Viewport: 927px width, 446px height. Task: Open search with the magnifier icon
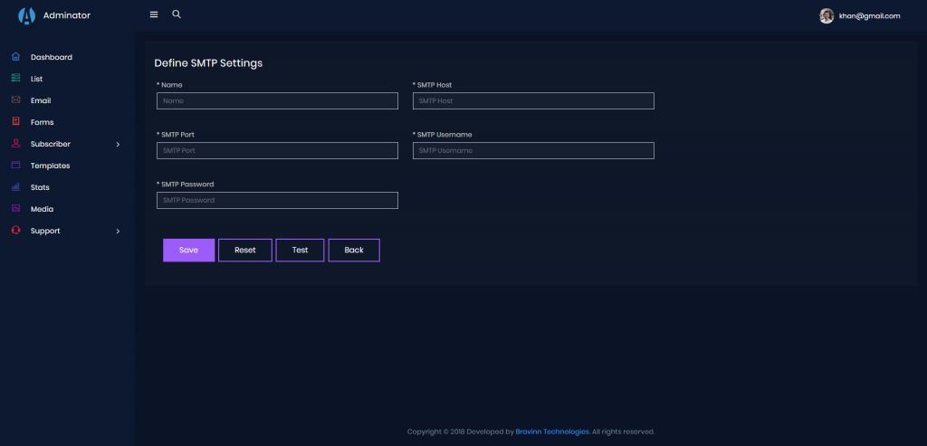click(177, 14)
